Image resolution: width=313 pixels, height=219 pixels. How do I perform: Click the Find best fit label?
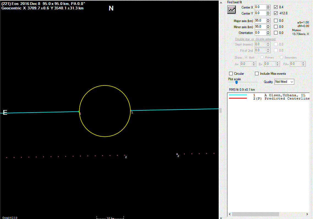click(234, 2)
